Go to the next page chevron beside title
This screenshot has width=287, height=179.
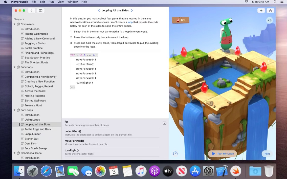click(131, 10)
